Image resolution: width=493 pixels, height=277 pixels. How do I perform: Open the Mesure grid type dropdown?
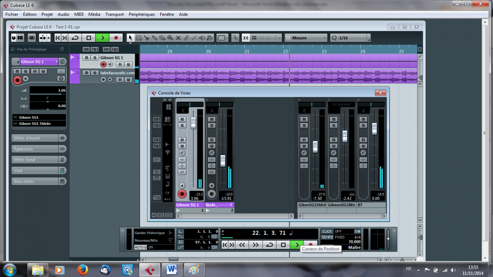306,38
